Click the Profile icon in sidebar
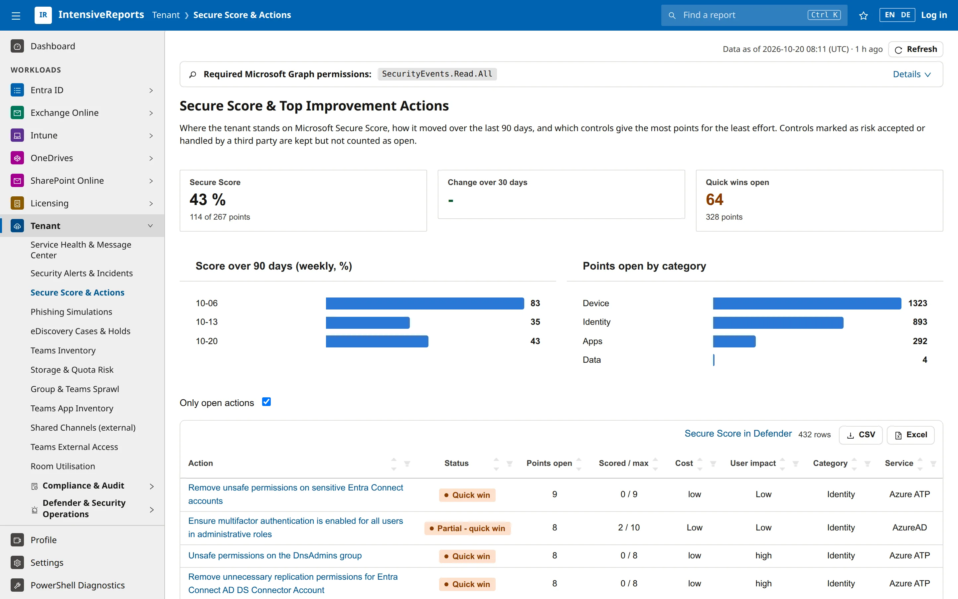Image resolution: width=958 pixels, height=599 pixels. point(17,540)
